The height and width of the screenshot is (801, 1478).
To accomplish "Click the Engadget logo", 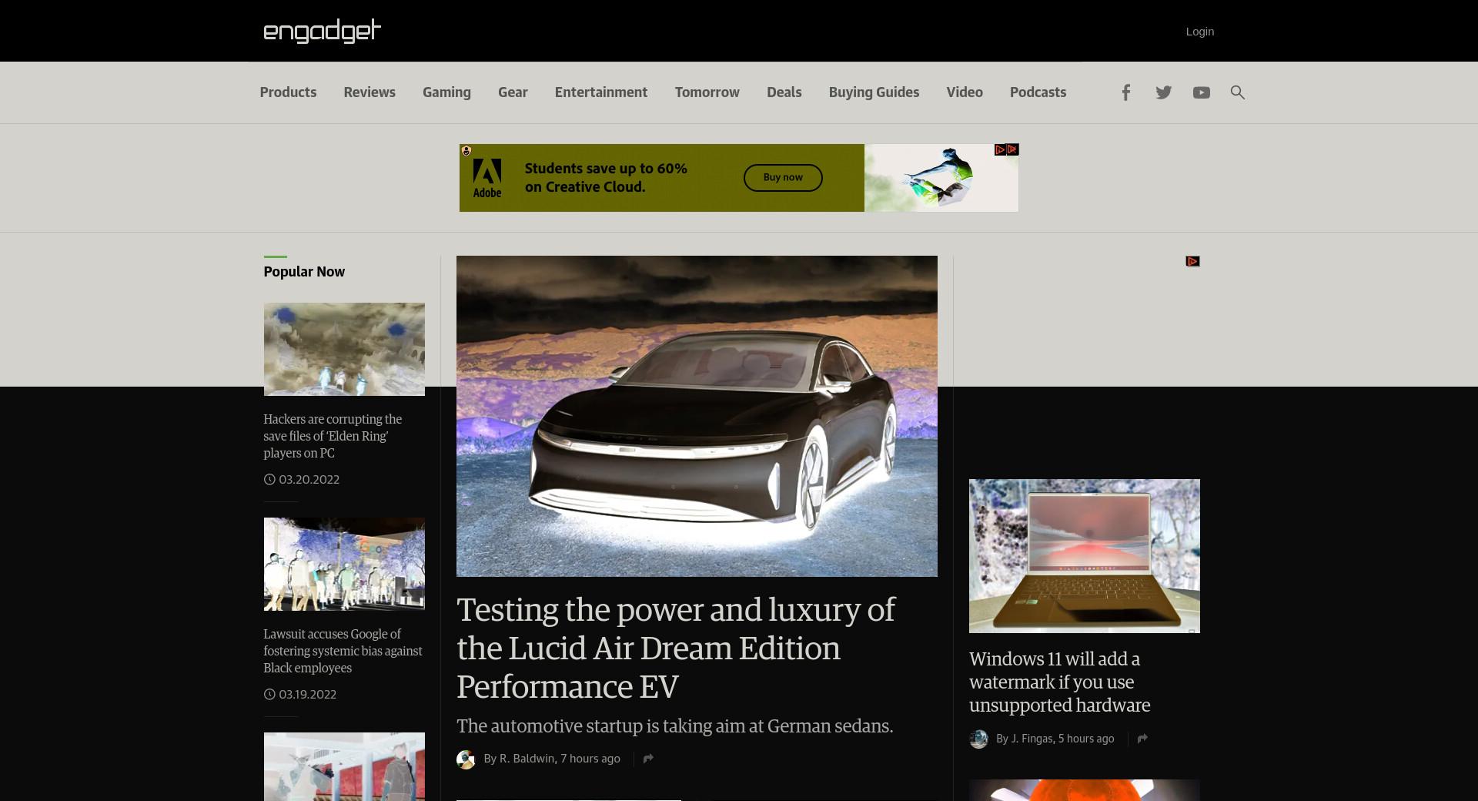I will click(x=322, y=31).
